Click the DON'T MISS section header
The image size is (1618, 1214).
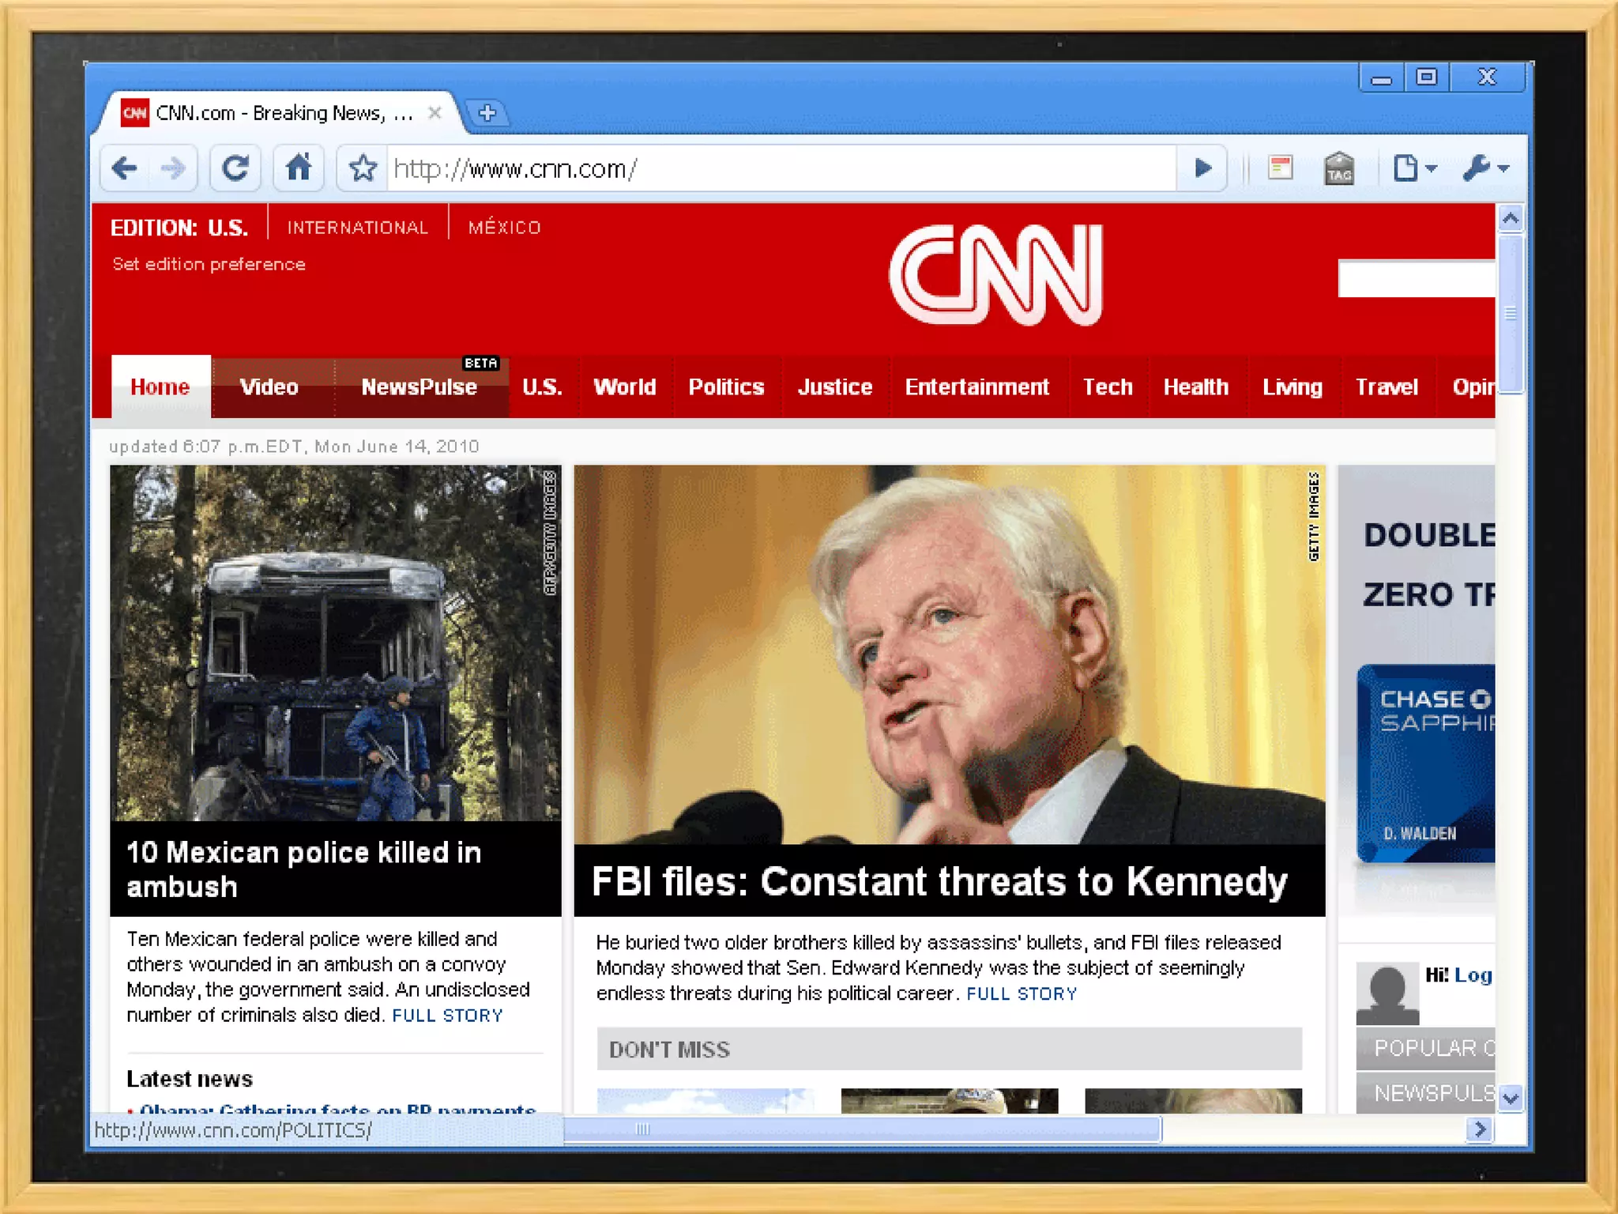(950, 1049)
